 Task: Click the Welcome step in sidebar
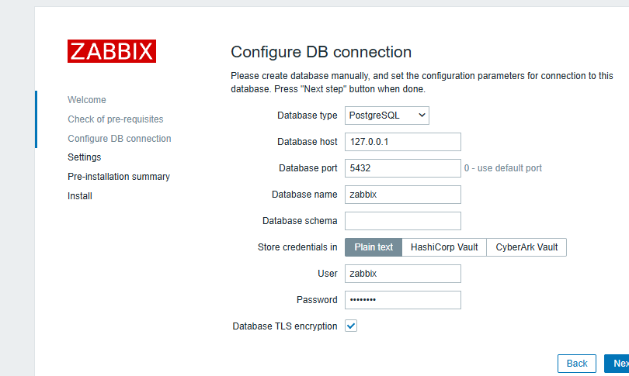coord(87,100)
